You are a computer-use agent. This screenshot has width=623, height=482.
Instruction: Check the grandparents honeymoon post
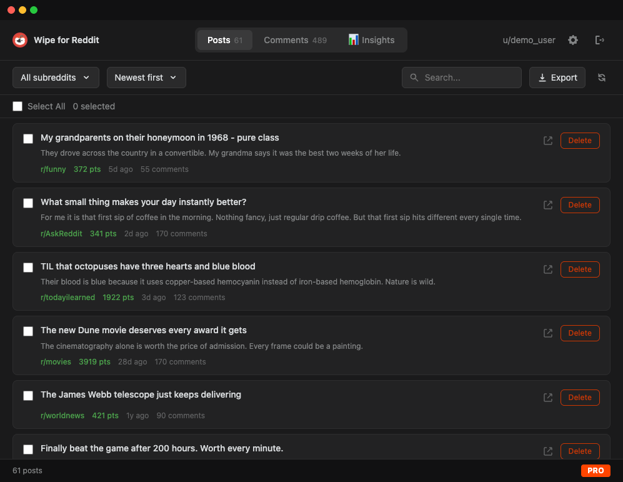coord(28,139)
